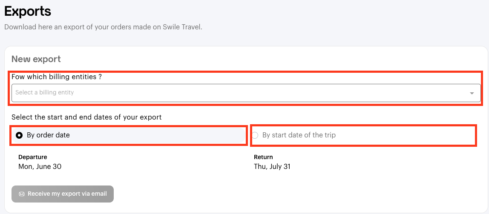Click Receive my export via email button
The height and width of the screenshot is (214, 489).
[x=63, y=194]
